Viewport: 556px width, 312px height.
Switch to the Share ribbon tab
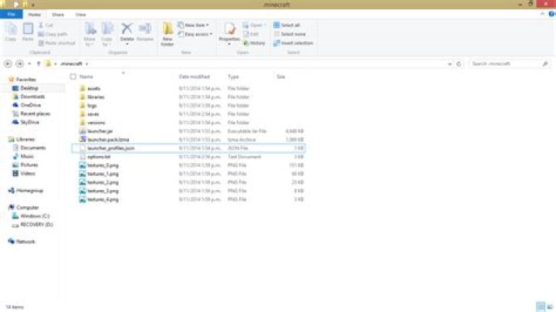pyautogui.click(x=58, y=15)
